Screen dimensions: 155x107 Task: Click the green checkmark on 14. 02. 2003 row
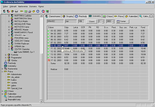point(49,57)
